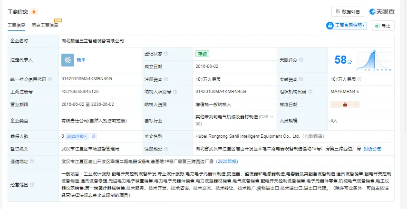Click the help icon beside 注册地址
The height and width of the screenshot is (209, 407).
click(166, 149)
